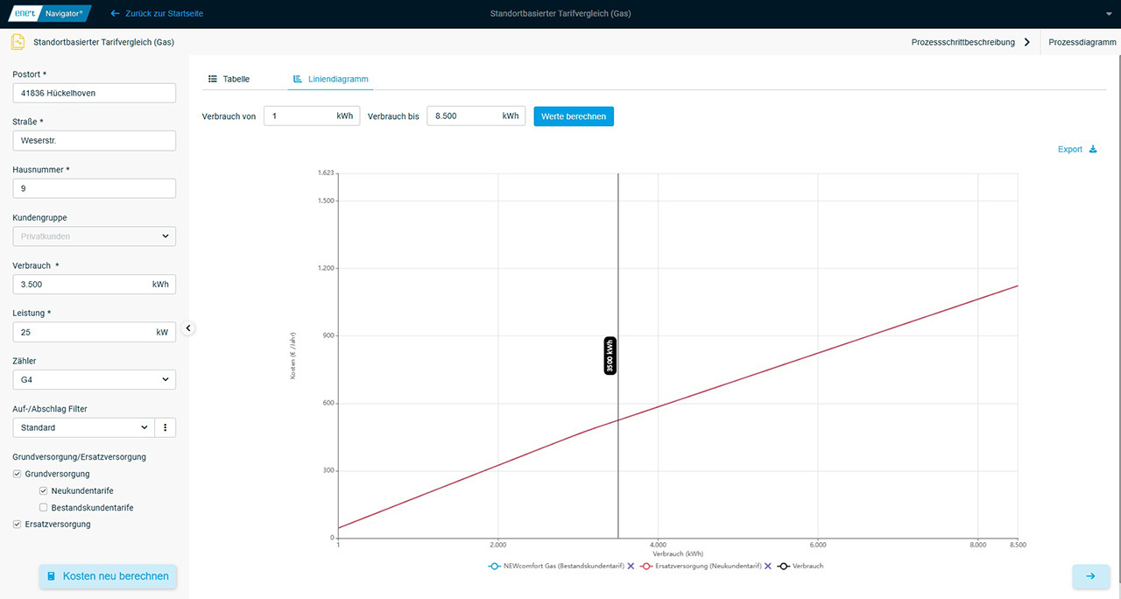Collapse the left sidebar with arrow handle
1121x599 pixels.
point(188,328)
